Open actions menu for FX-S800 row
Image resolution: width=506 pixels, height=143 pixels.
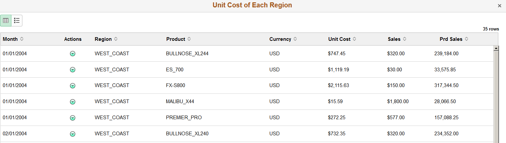click(73, 86)
